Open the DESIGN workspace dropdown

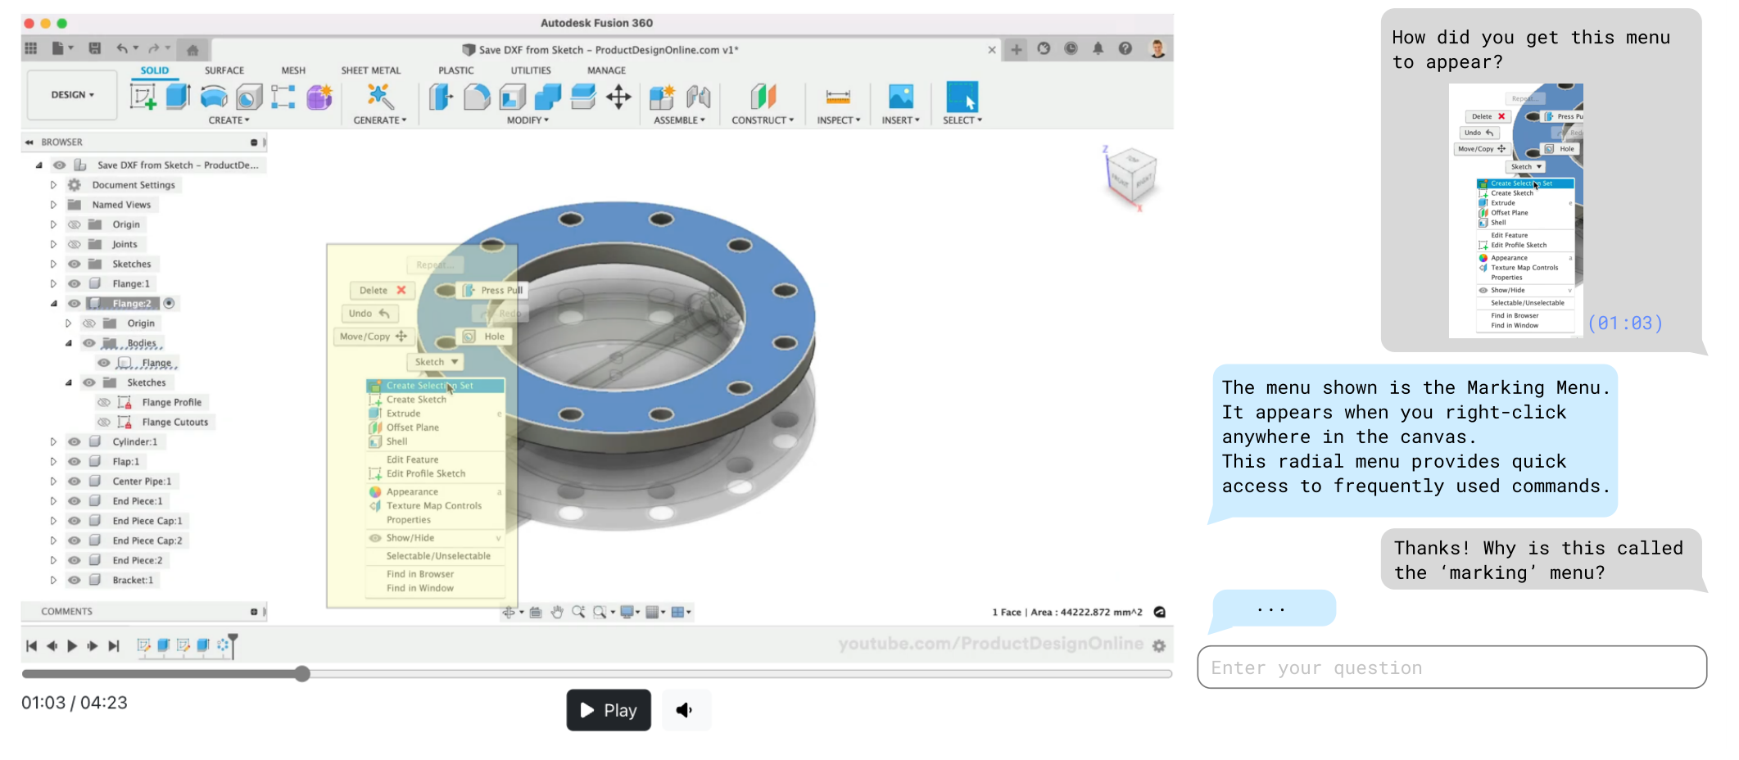click(73, 95)
